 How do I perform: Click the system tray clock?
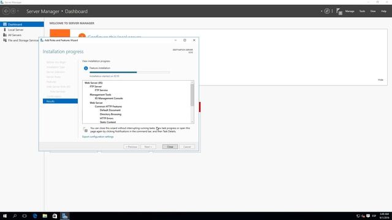[384, 216]
